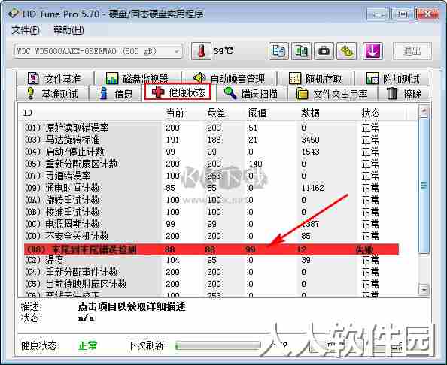The image size is (447, 365).
Task: Select the (0B) 校准重试计数 row
Action: [211, 212]
